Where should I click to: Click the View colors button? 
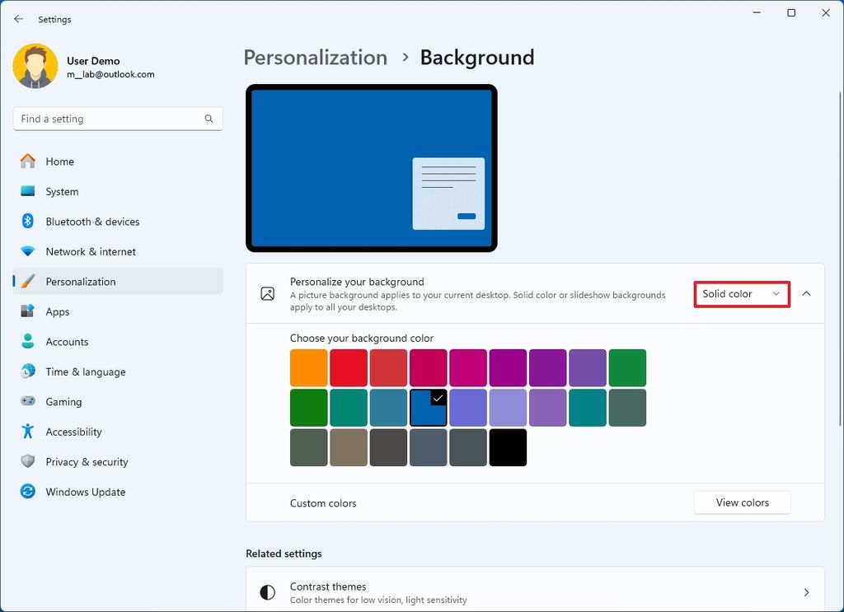pyautogui.click(x=742, y=502)
